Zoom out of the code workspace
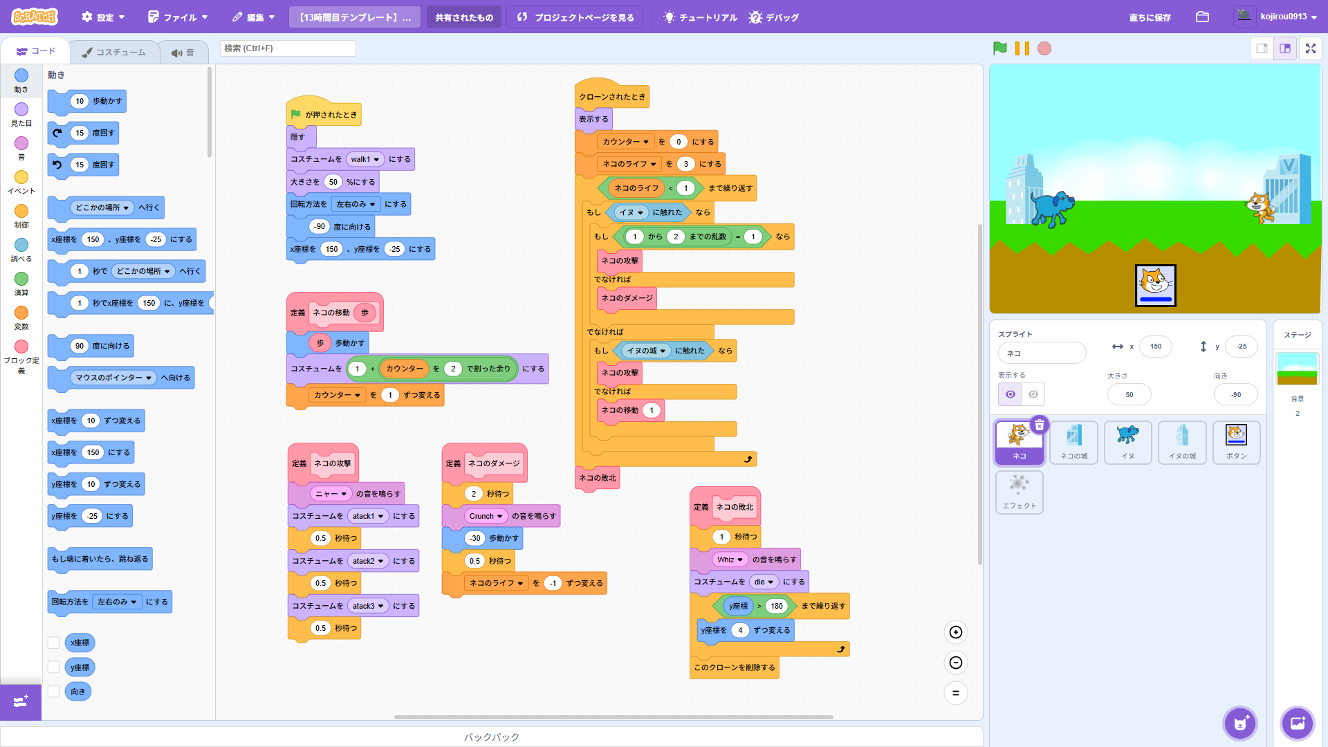1328x747 pixels. 955,663
